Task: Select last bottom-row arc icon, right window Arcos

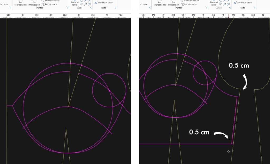Action: [x=229, y=4]
